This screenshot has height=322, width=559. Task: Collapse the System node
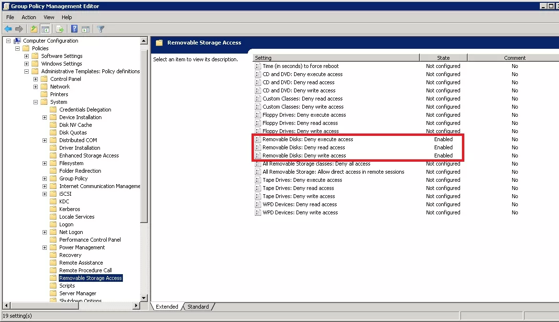(36, 102)
